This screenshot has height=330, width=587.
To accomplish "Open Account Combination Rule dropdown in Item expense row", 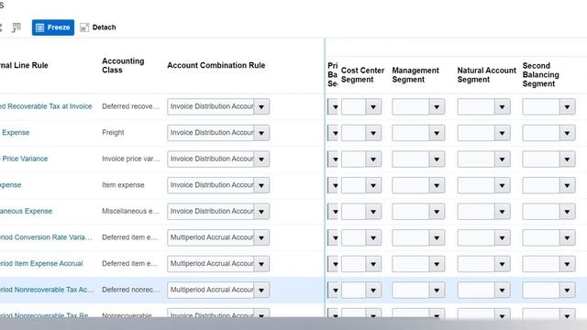I will coord(261,185).
